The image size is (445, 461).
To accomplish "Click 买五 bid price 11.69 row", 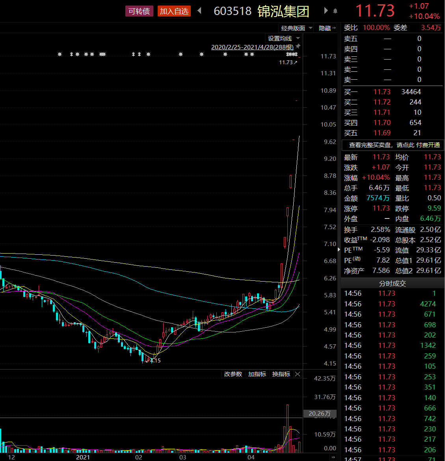I will 393,133.
